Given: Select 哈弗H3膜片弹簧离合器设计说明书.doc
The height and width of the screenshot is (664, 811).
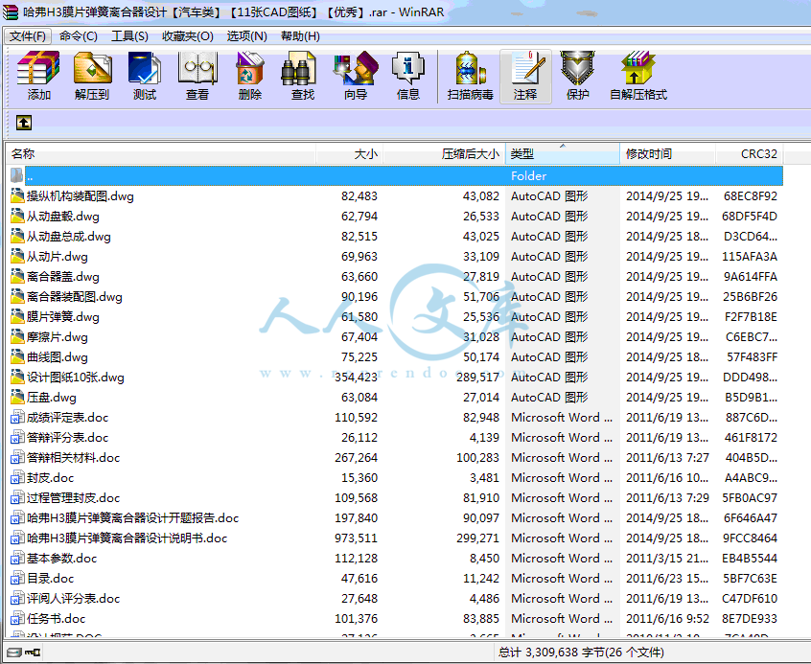Looking at the screenshot, I should tap(396, 538).
